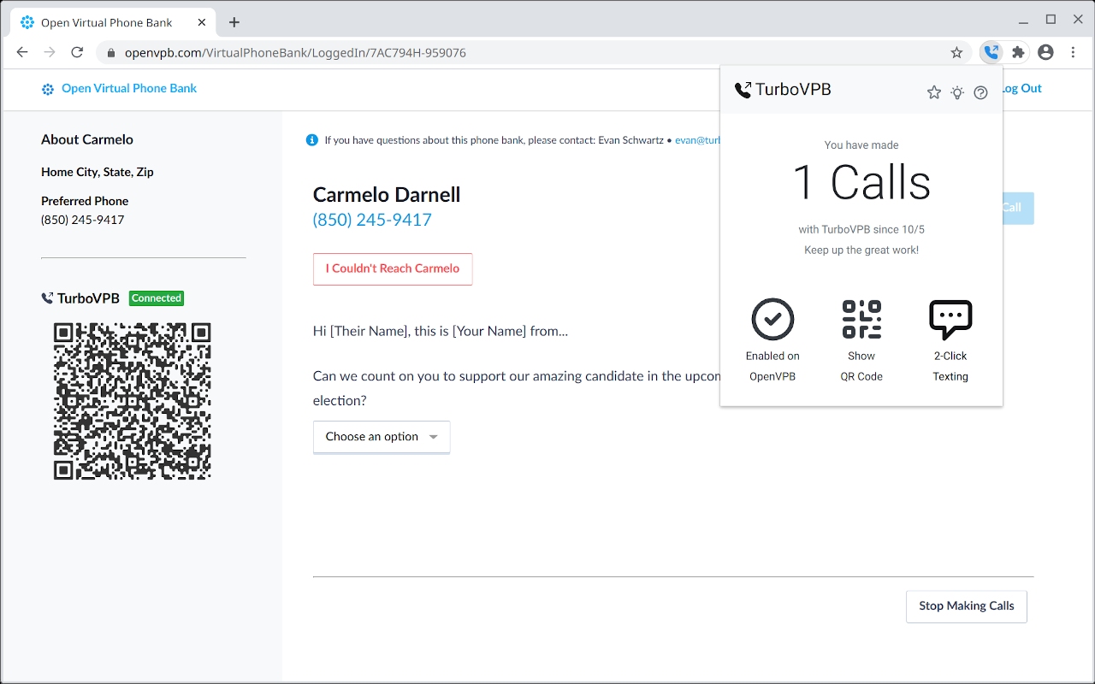Screen dimensions: 1095x684
Task: Open help question mark in TurboVPB popup
Action: coord(981,92)
